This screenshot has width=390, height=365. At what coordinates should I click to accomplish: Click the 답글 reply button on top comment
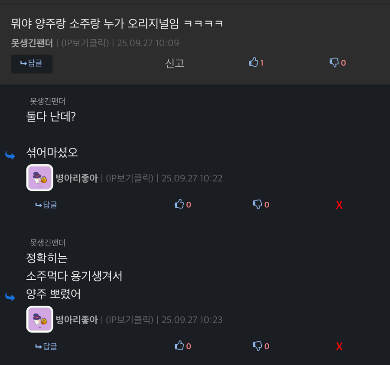[x=32, y=64]
